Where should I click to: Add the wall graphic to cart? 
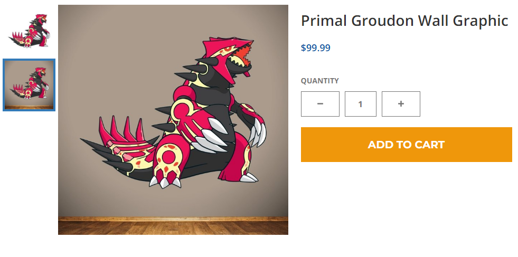(x=407, y=145)
